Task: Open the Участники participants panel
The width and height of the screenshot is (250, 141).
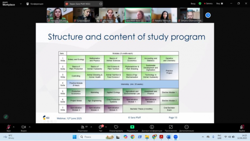Action: coord(82,128)
